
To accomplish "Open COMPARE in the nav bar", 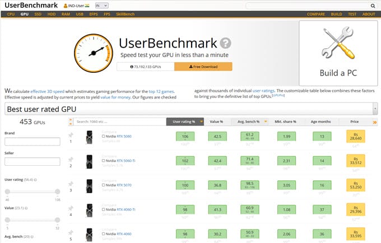I will pyautogui.click(x=316, y=14).
